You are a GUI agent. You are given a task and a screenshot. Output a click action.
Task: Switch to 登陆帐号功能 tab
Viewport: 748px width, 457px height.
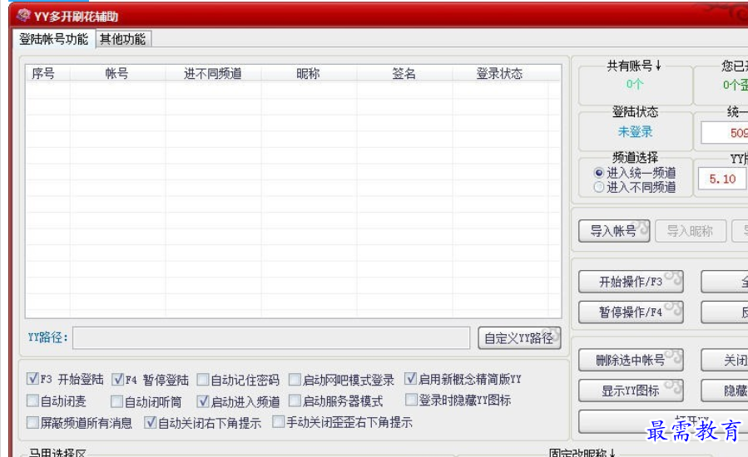coord(53,39)
